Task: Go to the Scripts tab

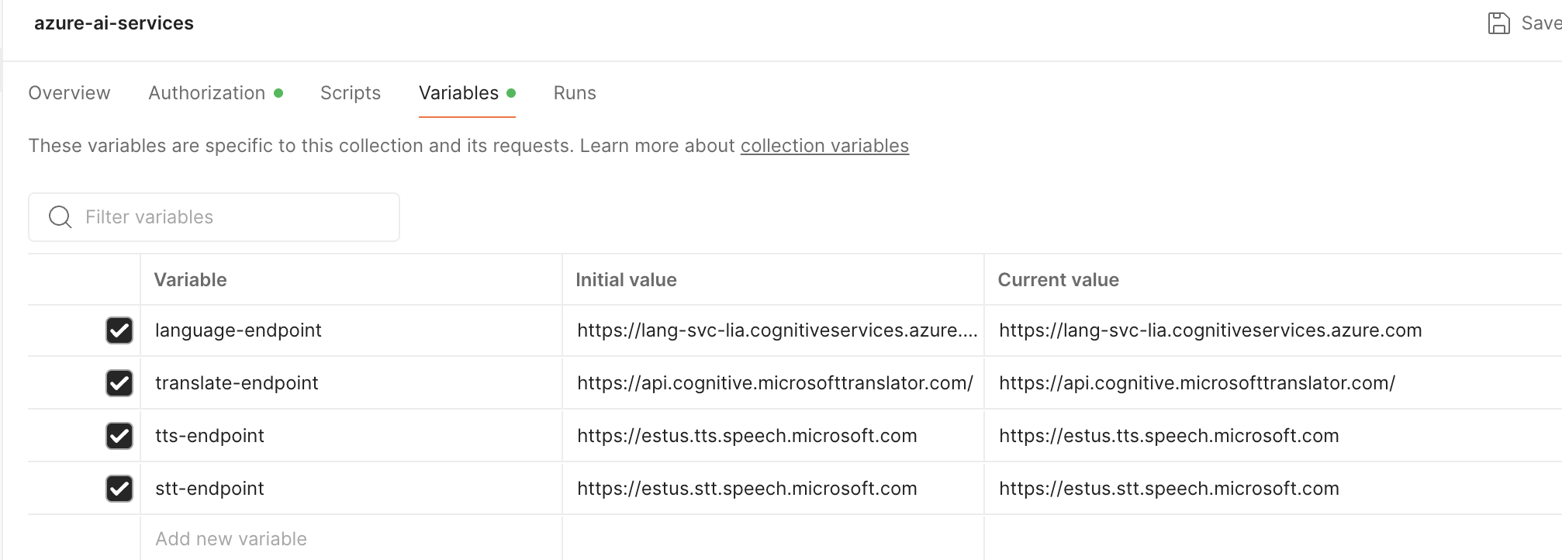Action: tap(351, 93)
